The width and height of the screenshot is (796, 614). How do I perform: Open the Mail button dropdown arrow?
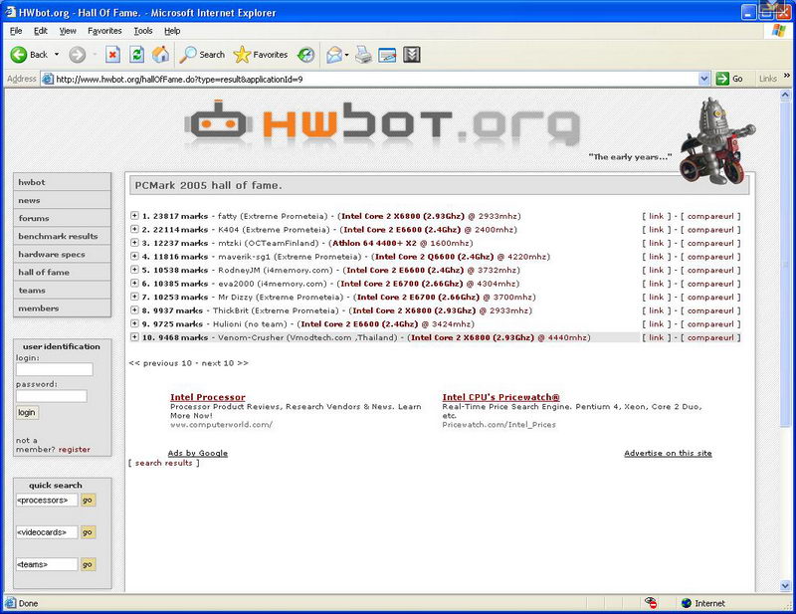click(346, 55)
